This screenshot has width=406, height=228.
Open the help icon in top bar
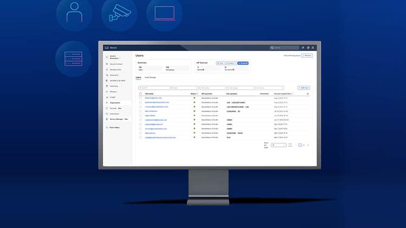(308, 48)
